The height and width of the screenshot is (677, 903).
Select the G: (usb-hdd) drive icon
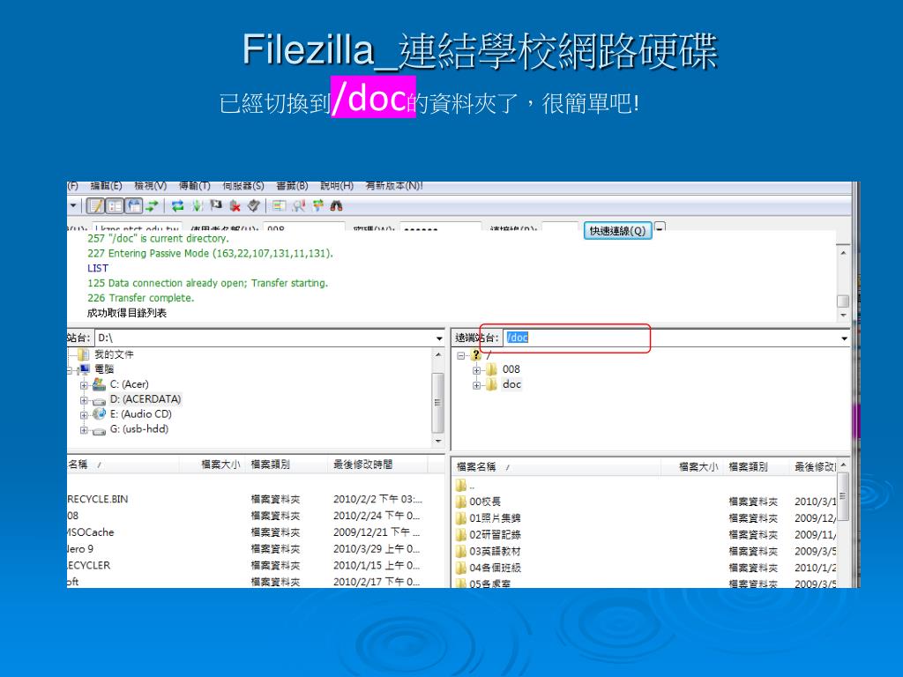tap(99, 429)
